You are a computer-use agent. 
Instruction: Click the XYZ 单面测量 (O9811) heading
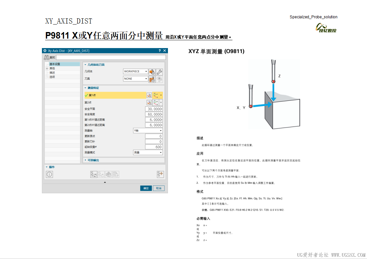(x=216, y=51)
